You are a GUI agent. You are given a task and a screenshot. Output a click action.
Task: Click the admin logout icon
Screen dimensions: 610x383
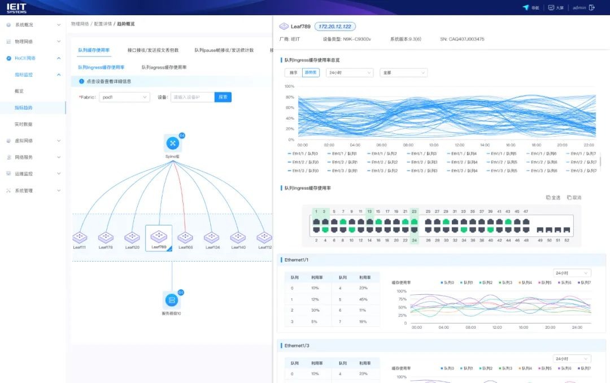(592, 7)
